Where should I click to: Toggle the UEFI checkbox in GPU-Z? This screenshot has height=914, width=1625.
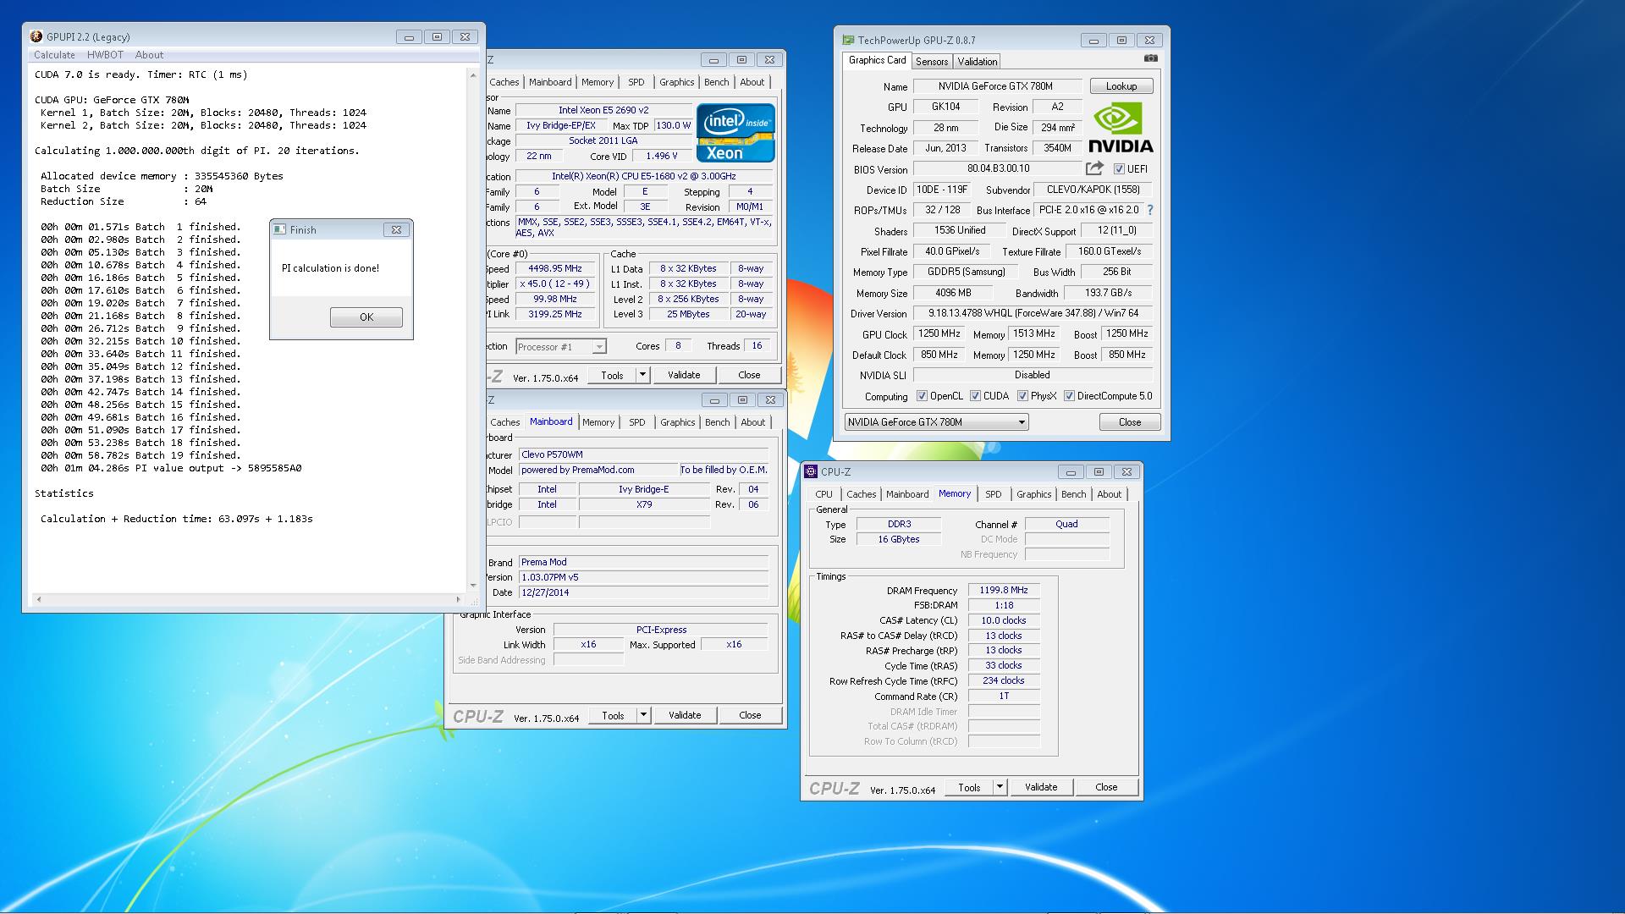(x=1119, y=169)
